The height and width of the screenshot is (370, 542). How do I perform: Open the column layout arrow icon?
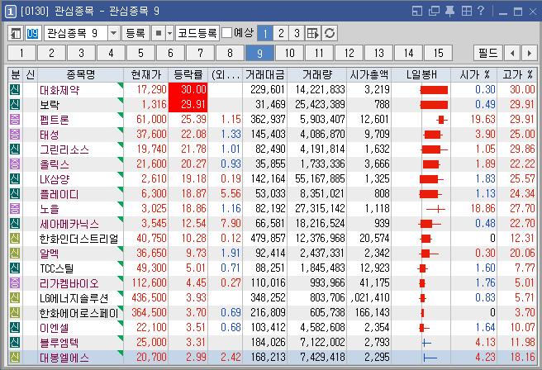(x=313, y=34)
